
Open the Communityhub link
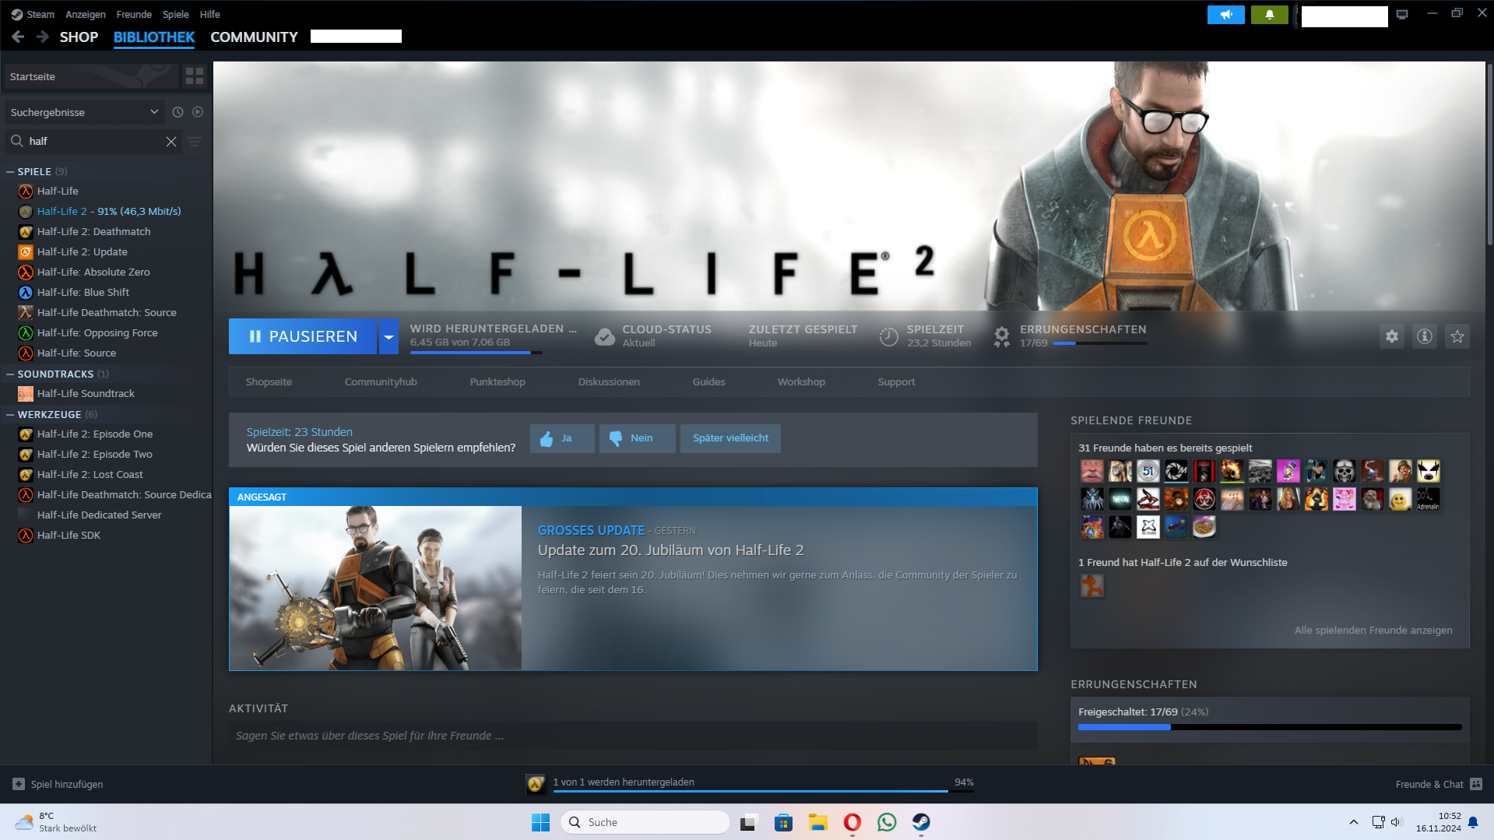click(381, 381)
